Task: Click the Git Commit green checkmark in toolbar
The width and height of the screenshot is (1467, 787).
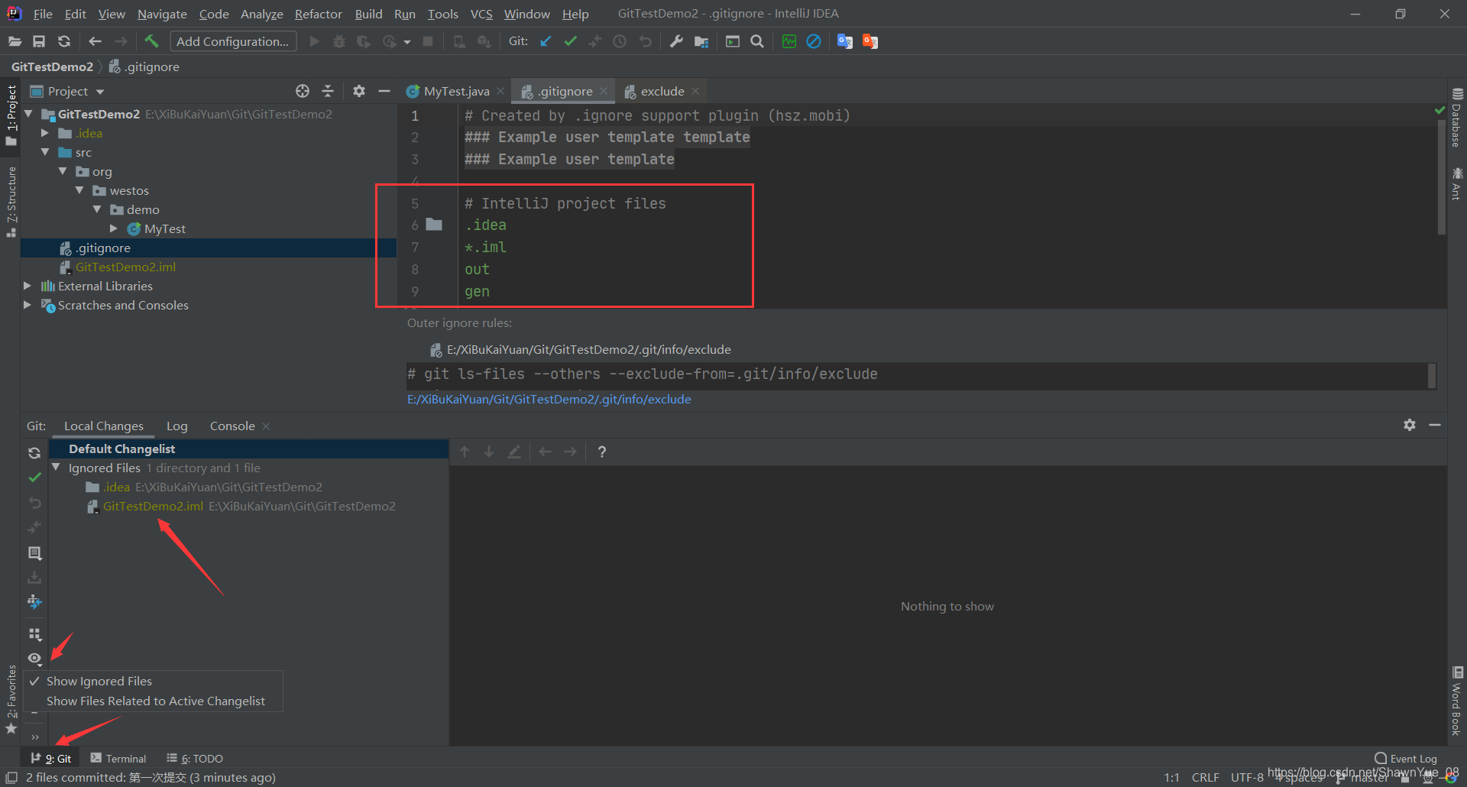Action: (x=570, y=41)
